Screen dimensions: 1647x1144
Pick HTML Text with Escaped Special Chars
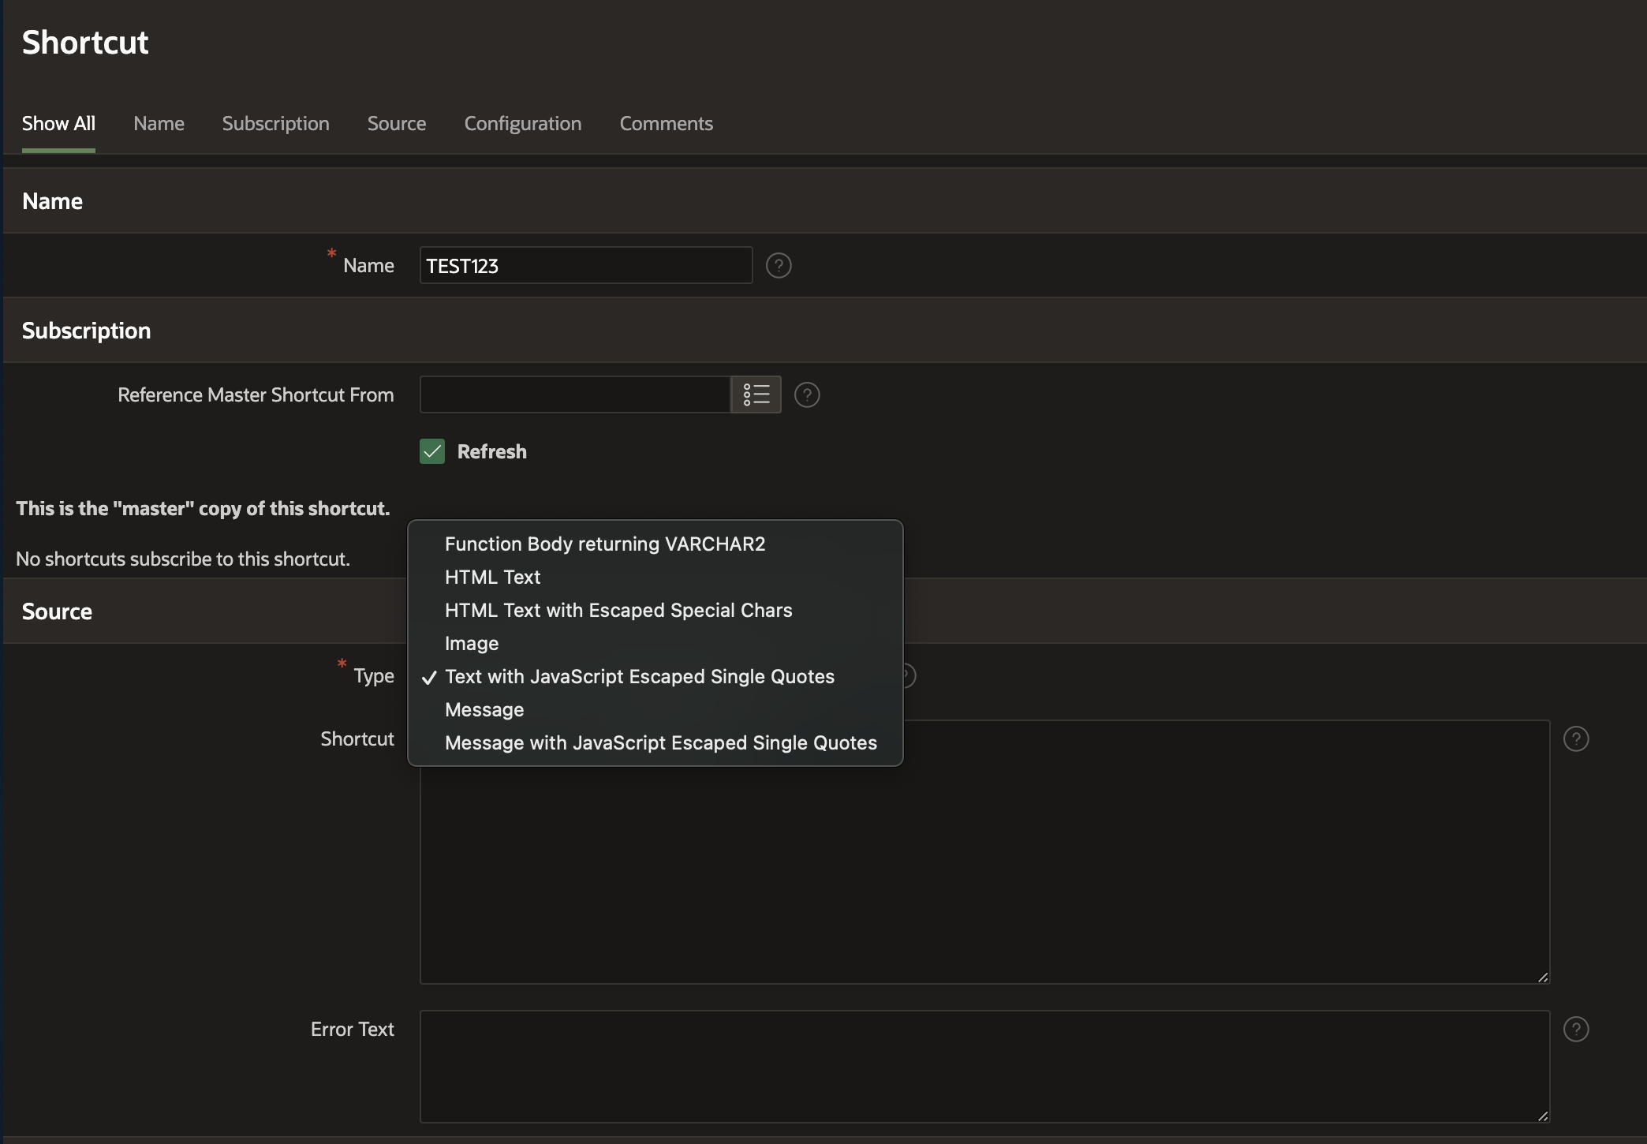[618, 611]
